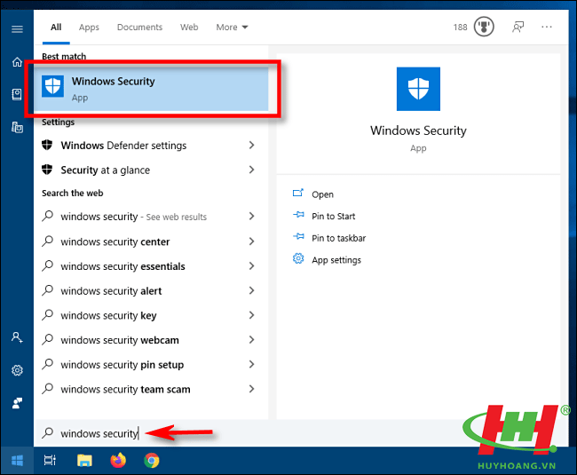This screenshot has height=475, width=577.
Task: Switch to the All tab
Action: click(x=56, y=28)
